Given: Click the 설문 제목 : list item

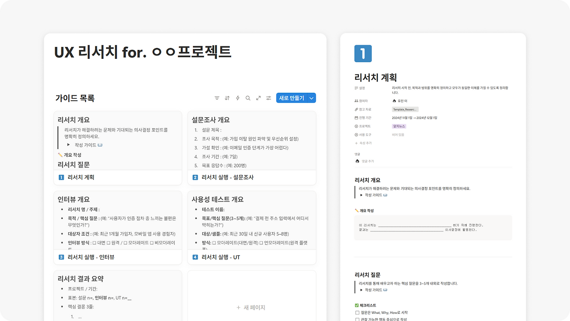Looking at the screenshot, I should tap(212, 130).
